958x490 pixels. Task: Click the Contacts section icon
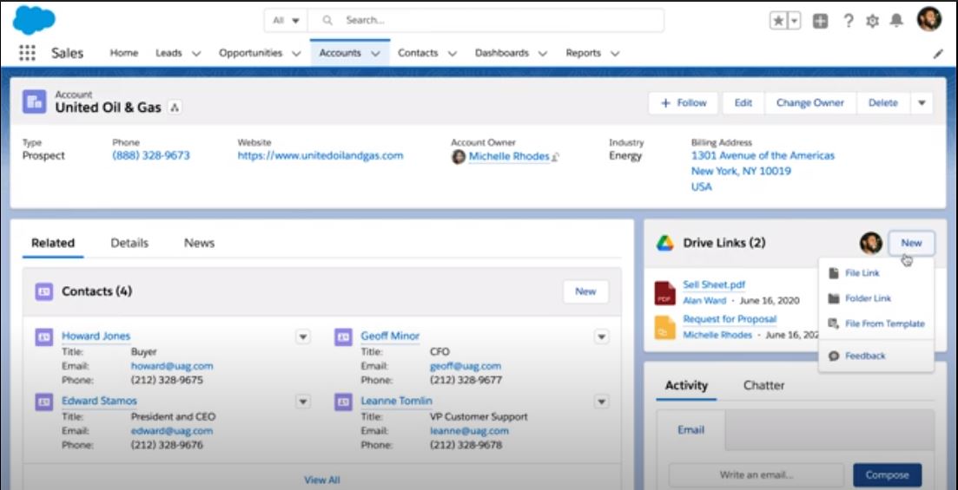(x=44, y=291)
